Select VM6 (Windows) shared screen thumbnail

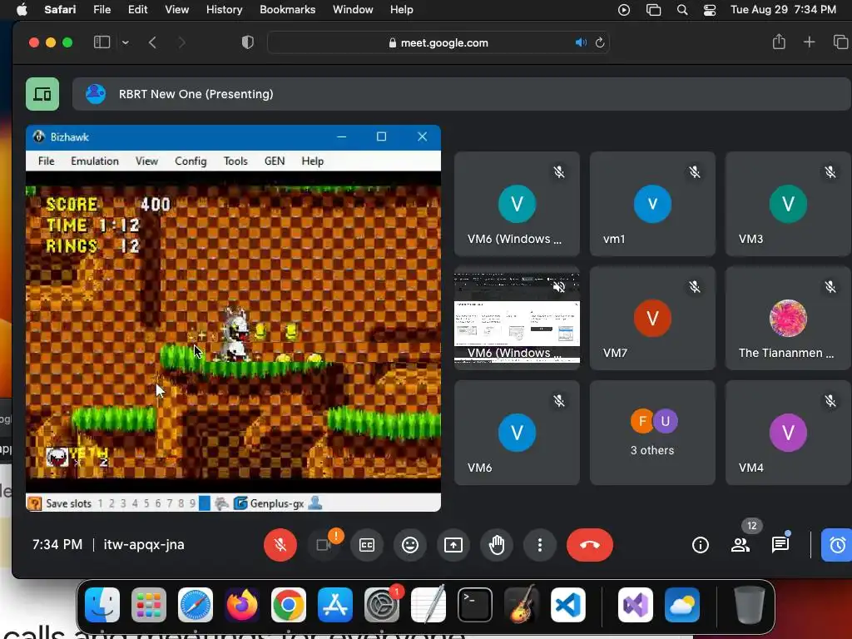(x=517, y=319)
